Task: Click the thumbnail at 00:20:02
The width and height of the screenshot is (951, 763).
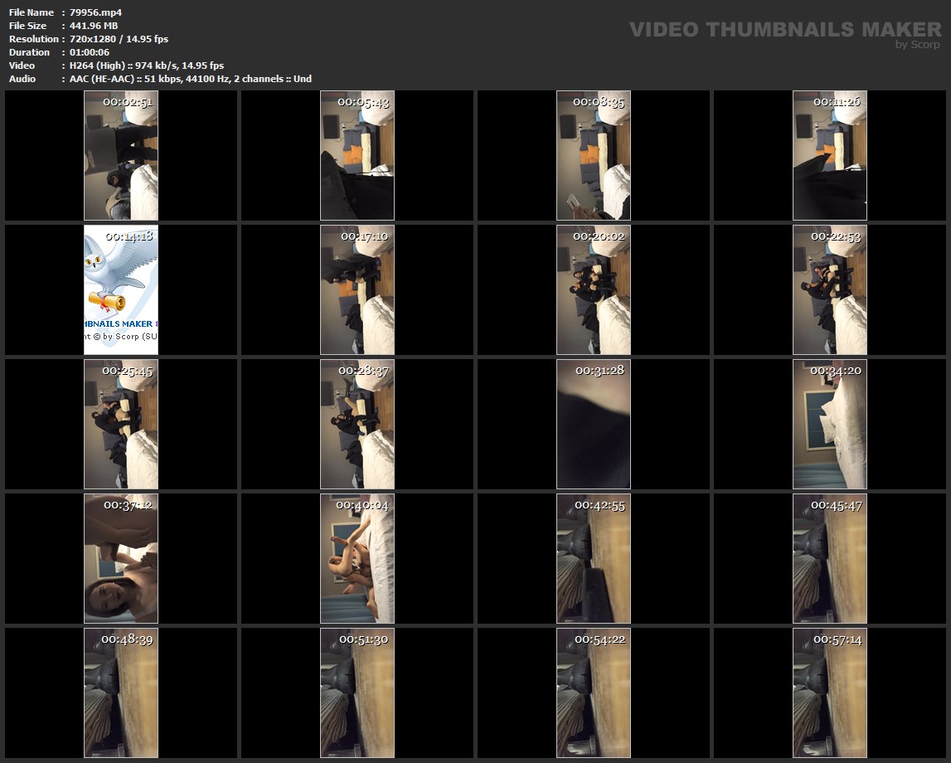Action: coord(594,289)
